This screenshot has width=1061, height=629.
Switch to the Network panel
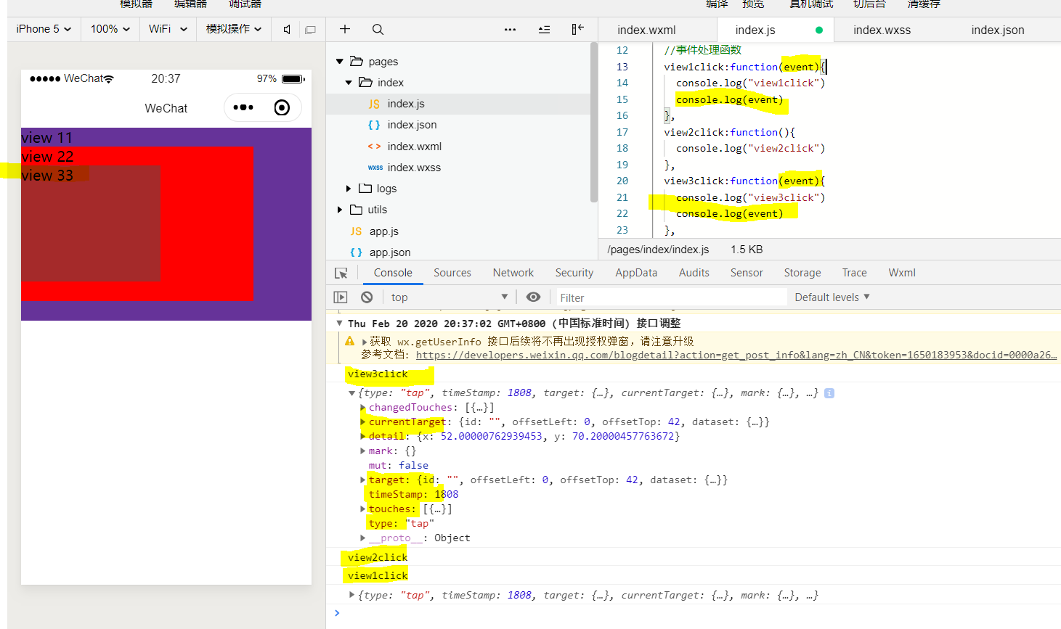pyautogui.click(x=513, y=272)
